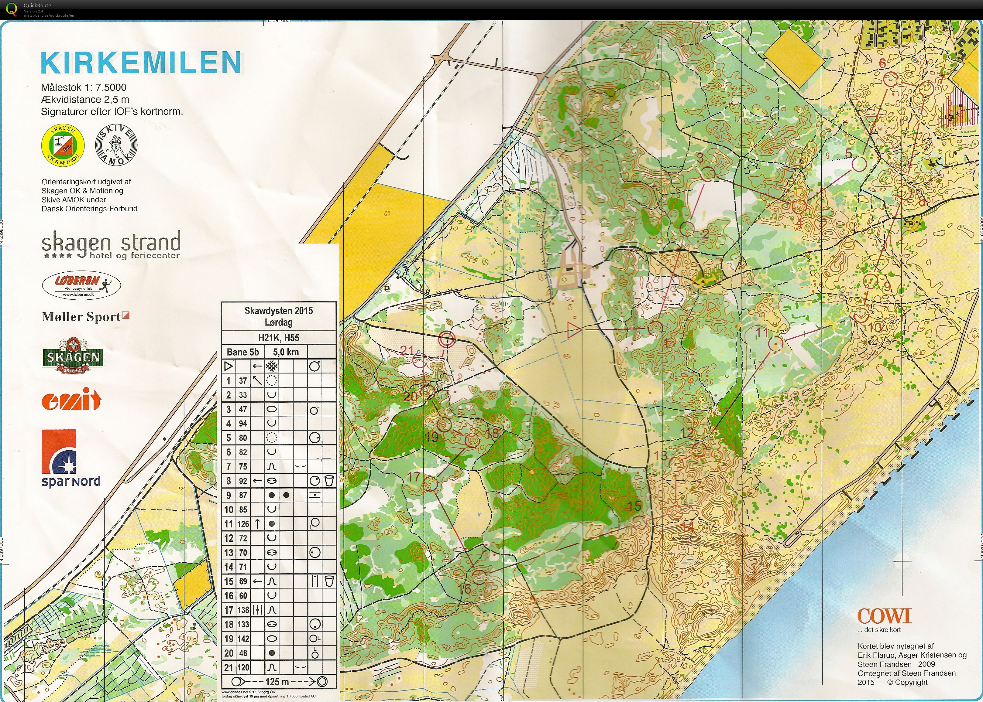Screen dimensions: 983x702
Task: Click the '5,0 km' course length cell
Action: point(286,352)
